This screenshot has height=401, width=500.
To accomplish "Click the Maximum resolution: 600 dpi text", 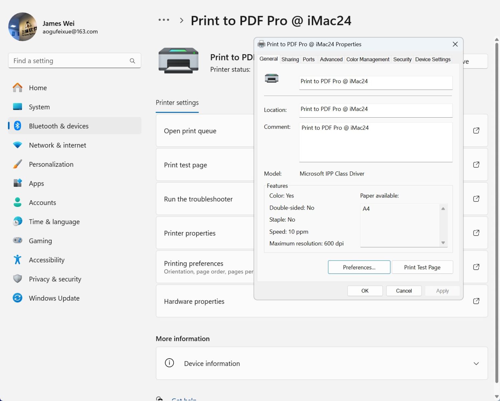I will click(x=306, y=243).
